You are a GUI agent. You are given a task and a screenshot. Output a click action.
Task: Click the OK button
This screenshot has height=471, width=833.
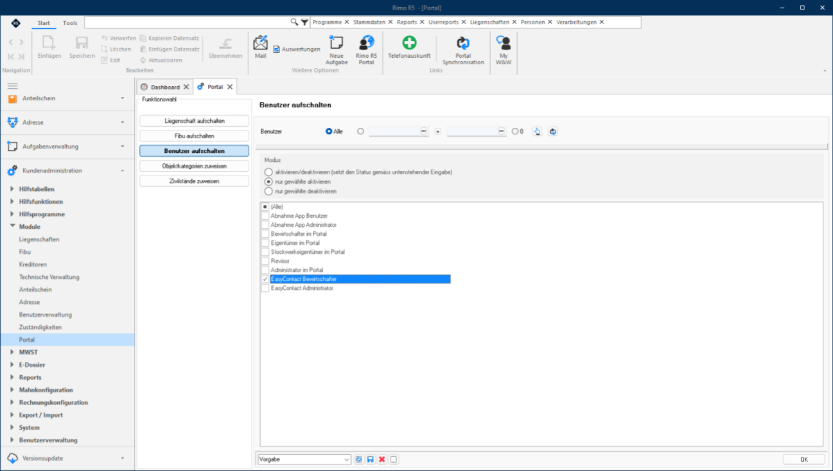click(x=803, y=459)
